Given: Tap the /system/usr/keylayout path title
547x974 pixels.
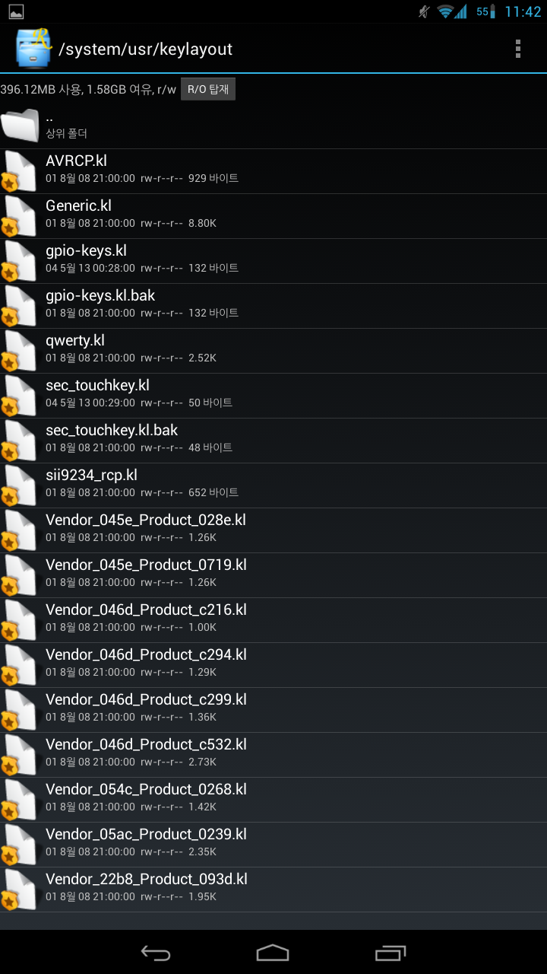Looking at the screenshot, I should pyautogui.click(x=145, y=49).
